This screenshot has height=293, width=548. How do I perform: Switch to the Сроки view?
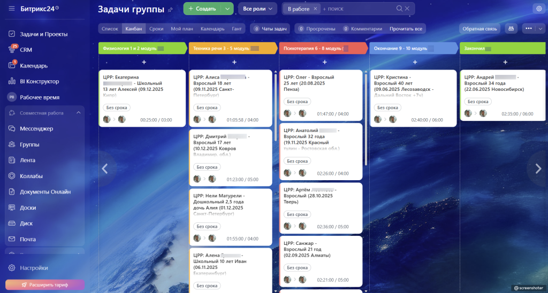point(156,29)
